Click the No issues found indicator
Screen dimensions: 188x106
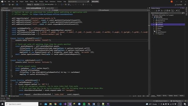coord(14,96)
